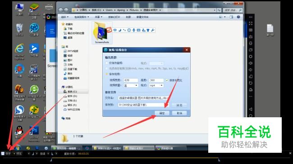
Task: Open the QQ penguin desktop icon
Action: (19, 132)
